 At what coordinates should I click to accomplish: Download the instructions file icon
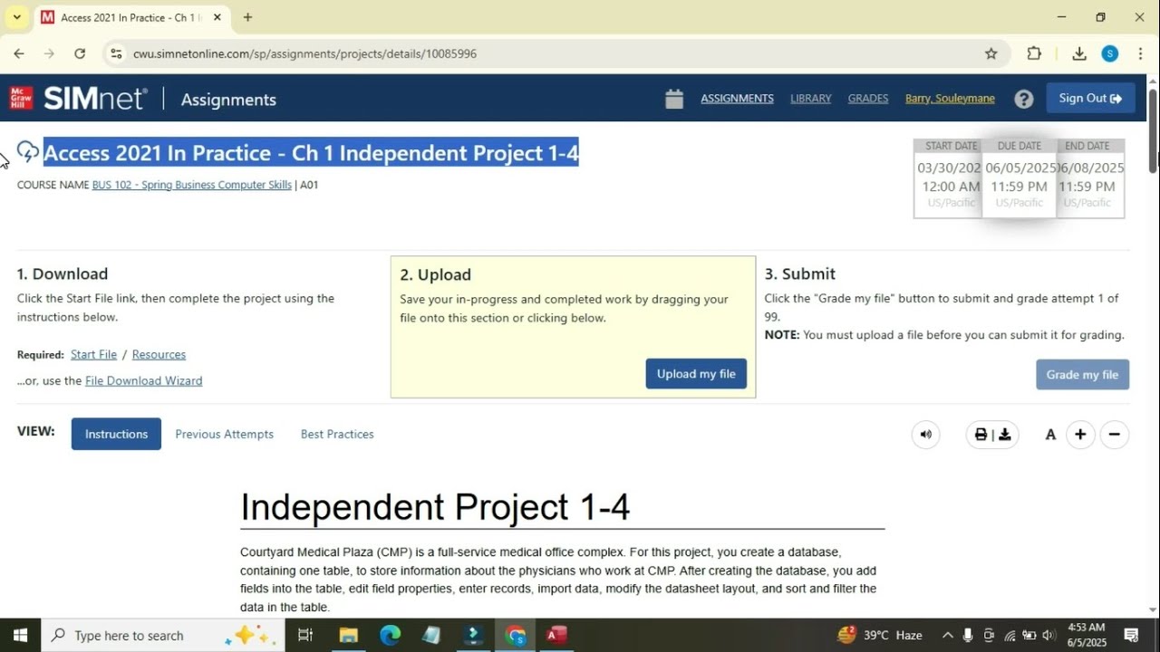tap(1004, 435)
